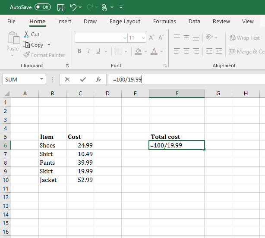The image size is (265, 238).
Task: Switch to the Formulas tab
Action: tap(164, 22)
